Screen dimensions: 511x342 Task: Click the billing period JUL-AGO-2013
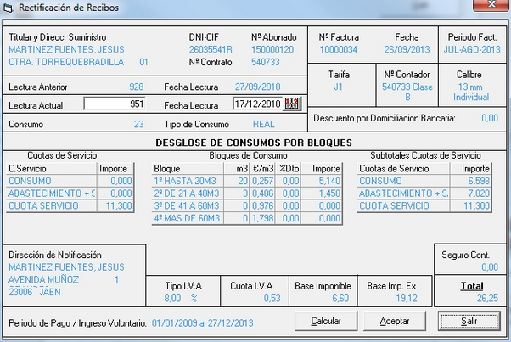(472, 49)
